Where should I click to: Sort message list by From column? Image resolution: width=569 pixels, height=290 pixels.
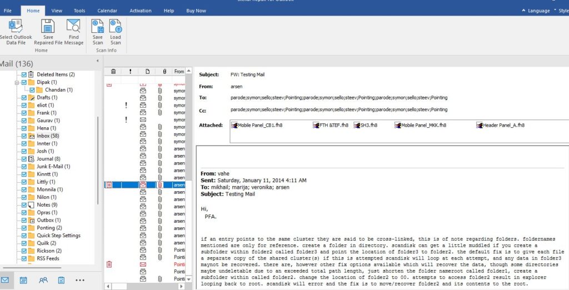[179, 72]
